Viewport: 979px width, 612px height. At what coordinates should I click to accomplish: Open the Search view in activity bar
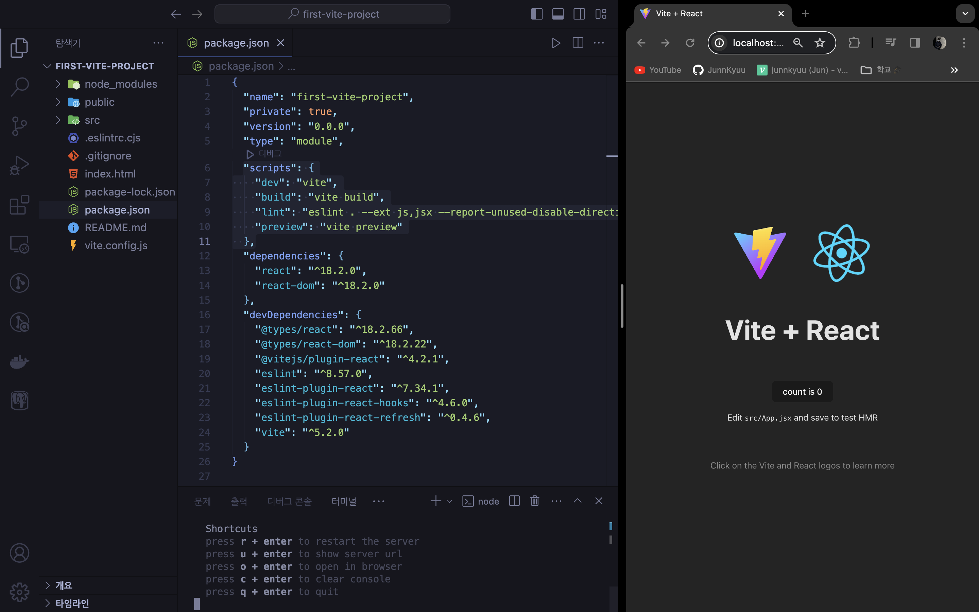click(19, 87)
